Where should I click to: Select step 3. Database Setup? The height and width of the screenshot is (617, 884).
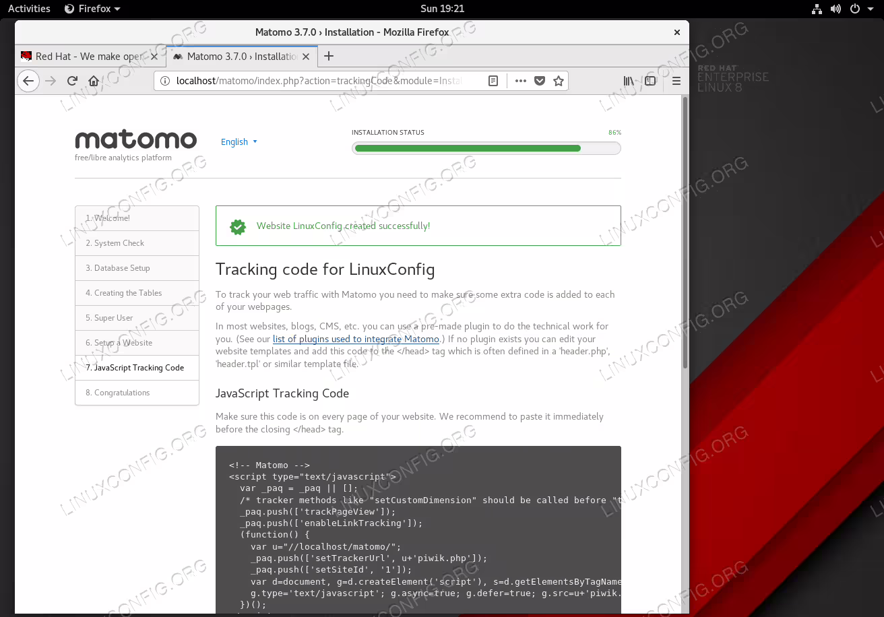pos(137,268)
